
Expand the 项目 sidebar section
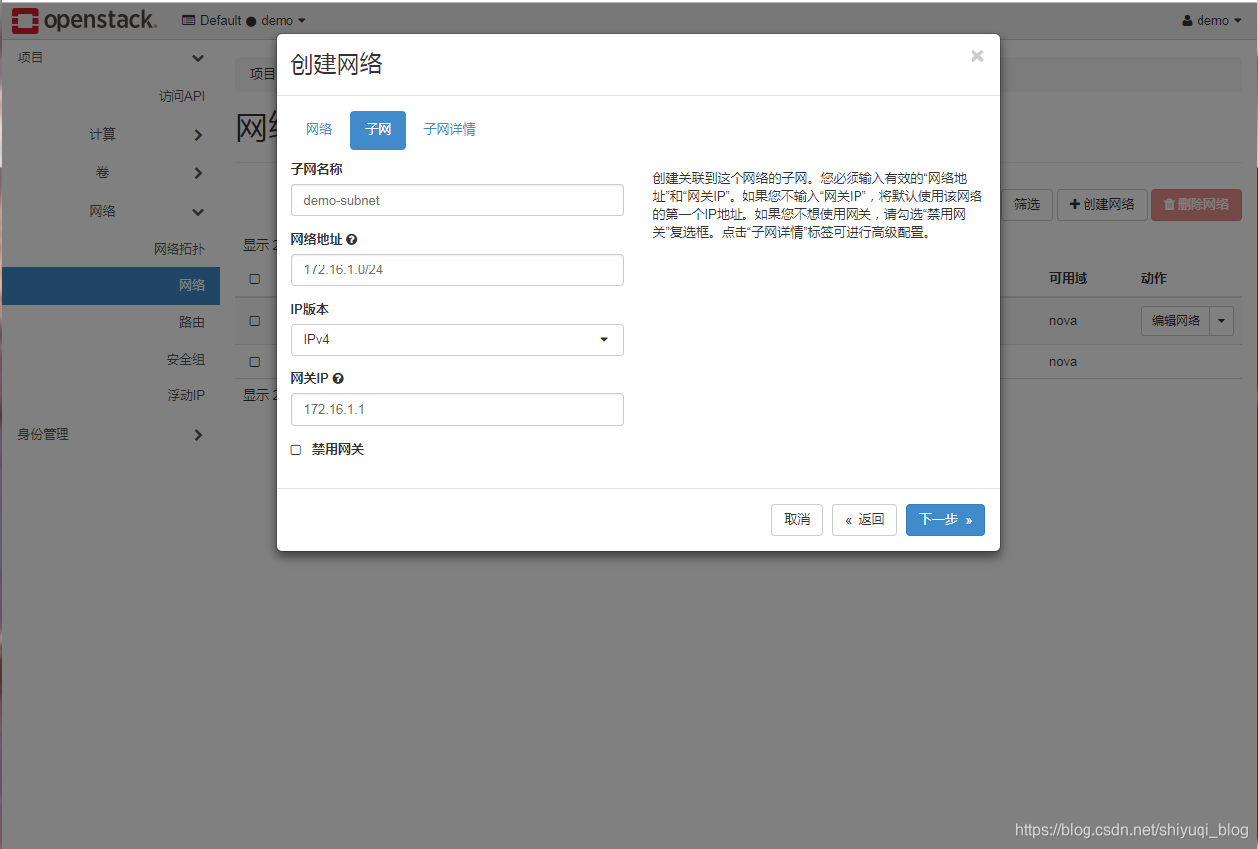click(x=110, y=58)
